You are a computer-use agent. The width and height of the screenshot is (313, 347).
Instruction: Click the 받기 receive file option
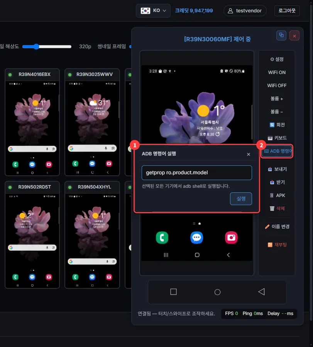(x=277, y=182)
